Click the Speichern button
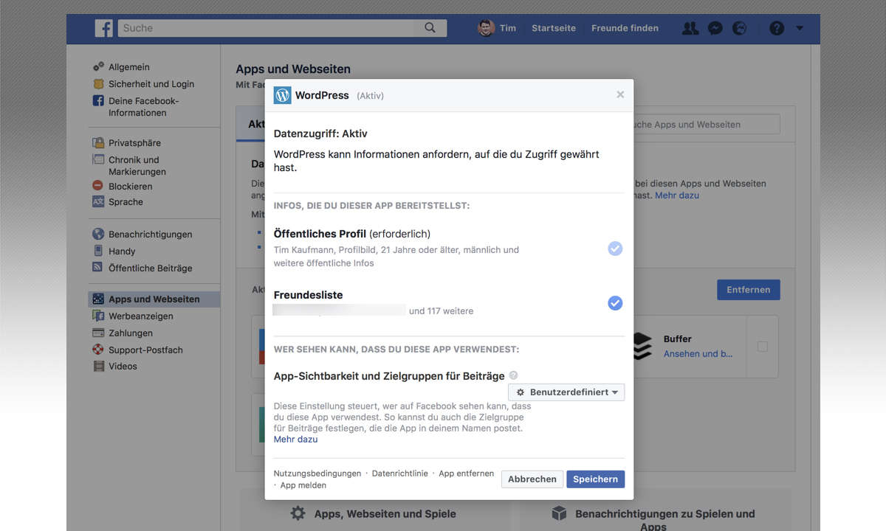The height and width of the screenshot is (531, 886). click(x=595, y=479)
